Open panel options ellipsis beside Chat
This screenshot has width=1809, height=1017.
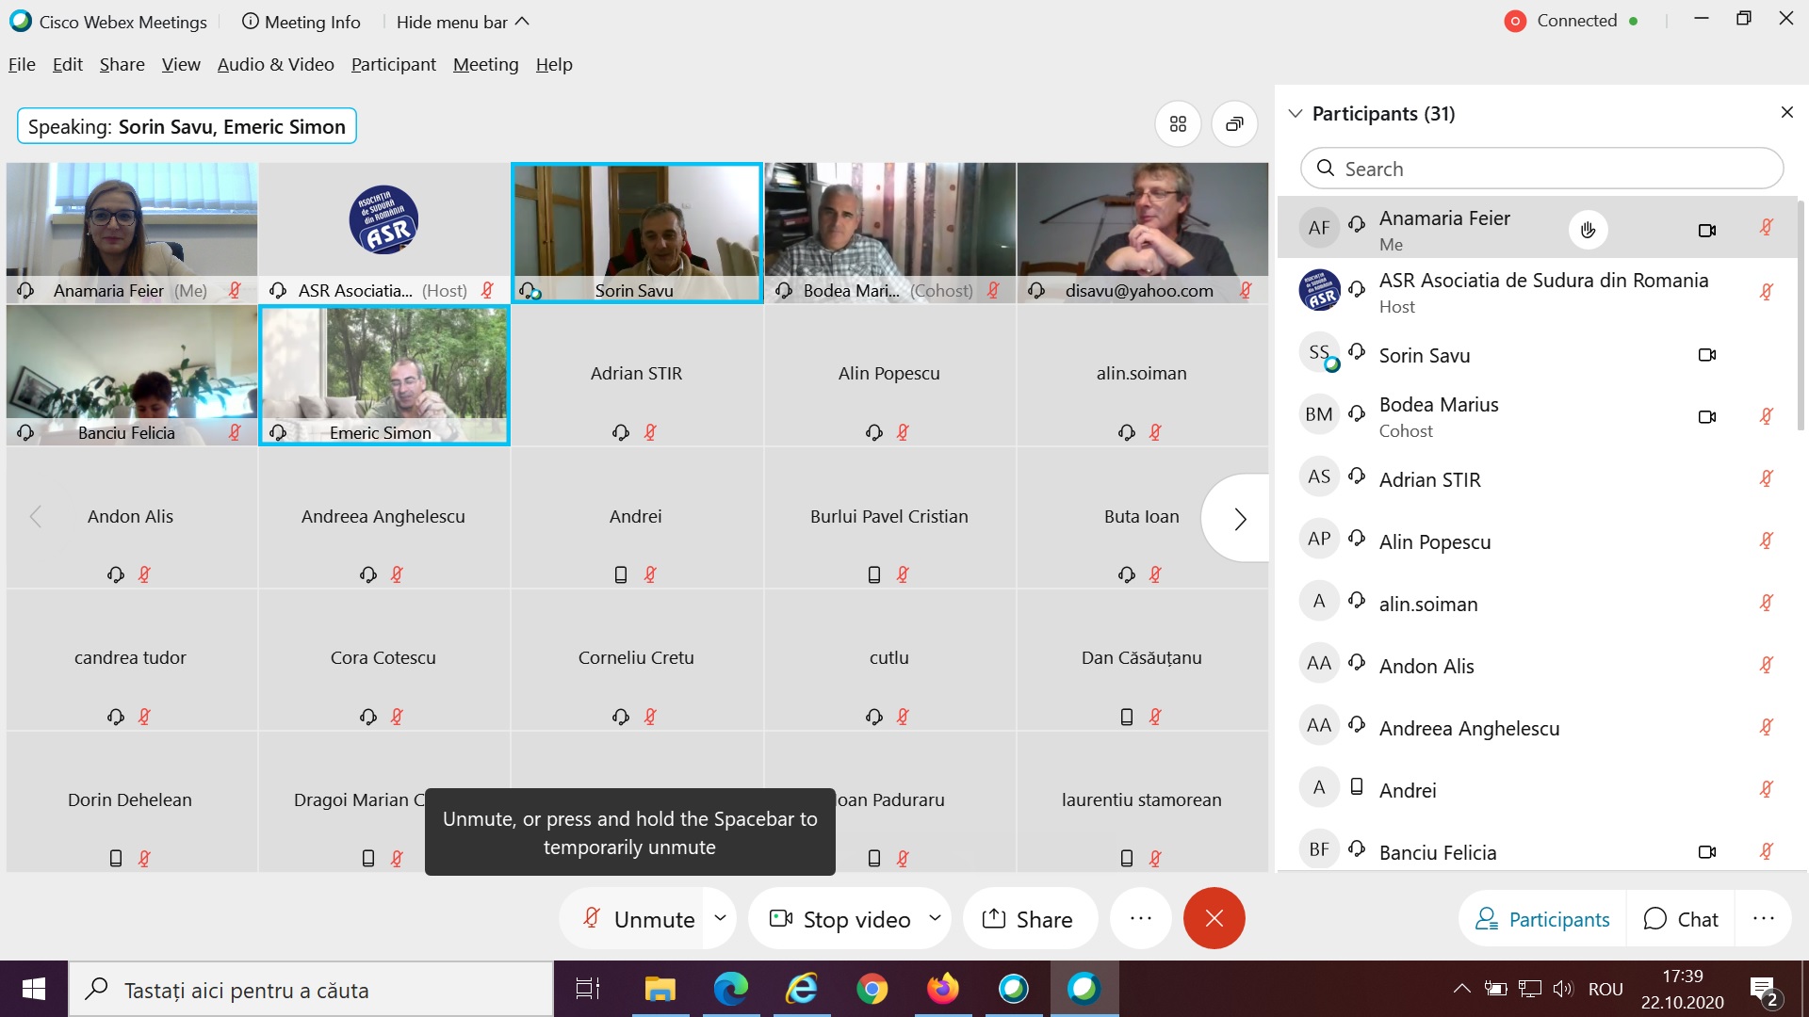pos(1763,918)
